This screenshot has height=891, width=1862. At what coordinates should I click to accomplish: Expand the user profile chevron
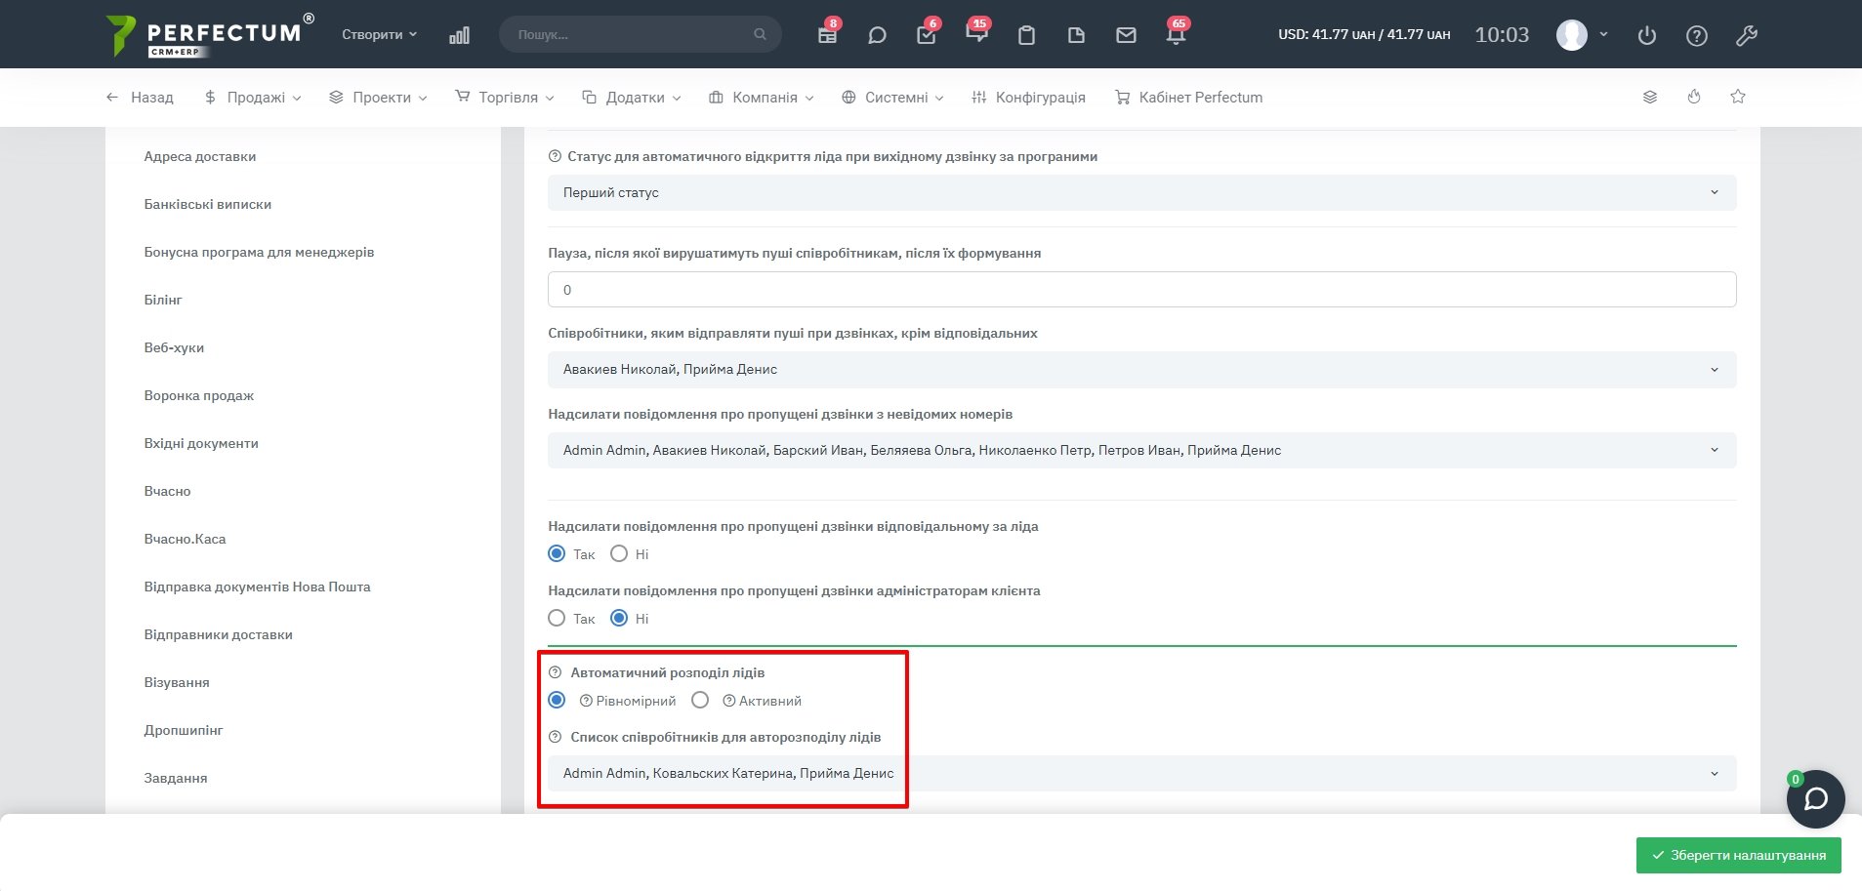click(1603, 34)
